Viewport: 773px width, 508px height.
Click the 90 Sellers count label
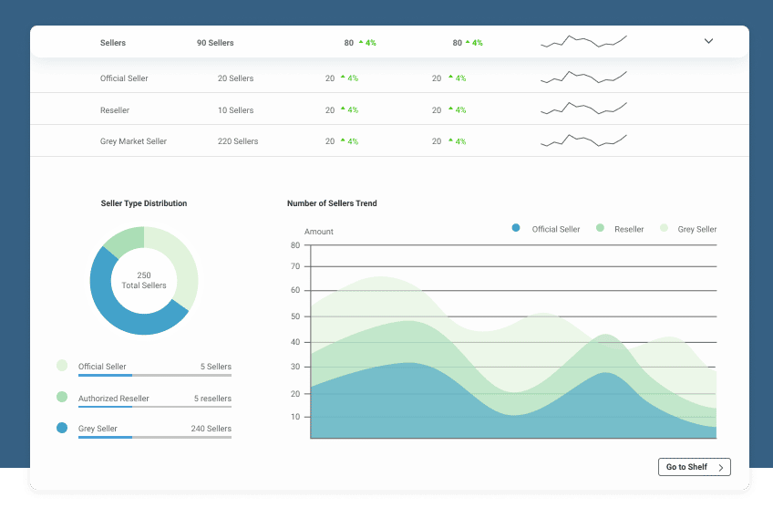tap(215, 43)
